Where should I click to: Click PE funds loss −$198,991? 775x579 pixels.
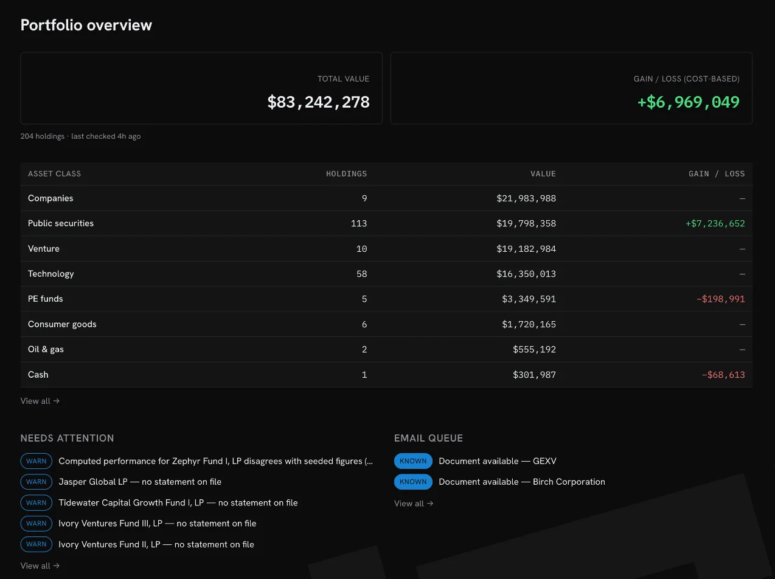coord(721,299)
